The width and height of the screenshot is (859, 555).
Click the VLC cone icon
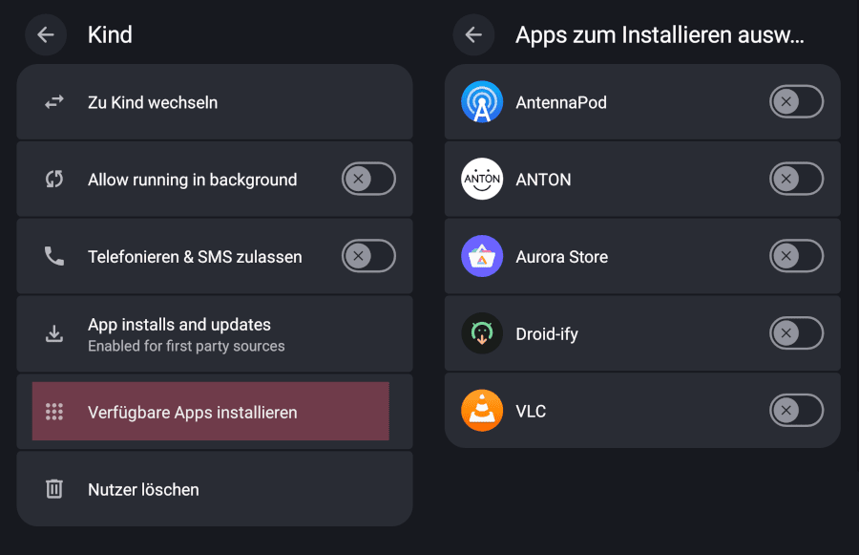coord(482,412)
